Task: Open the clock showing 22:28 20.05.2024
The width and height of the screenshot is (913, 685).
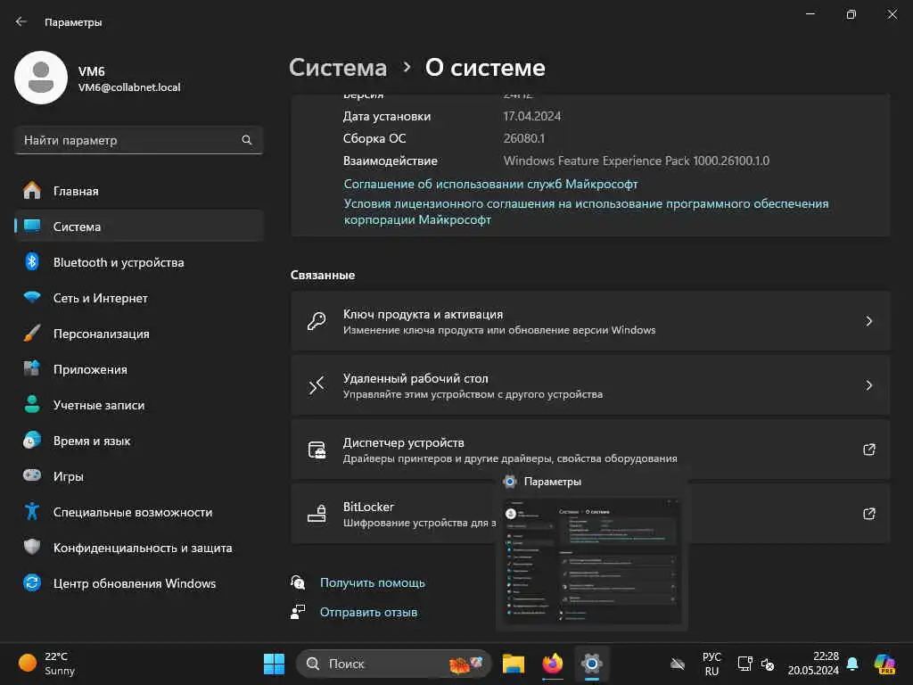Action: point(813,664)
